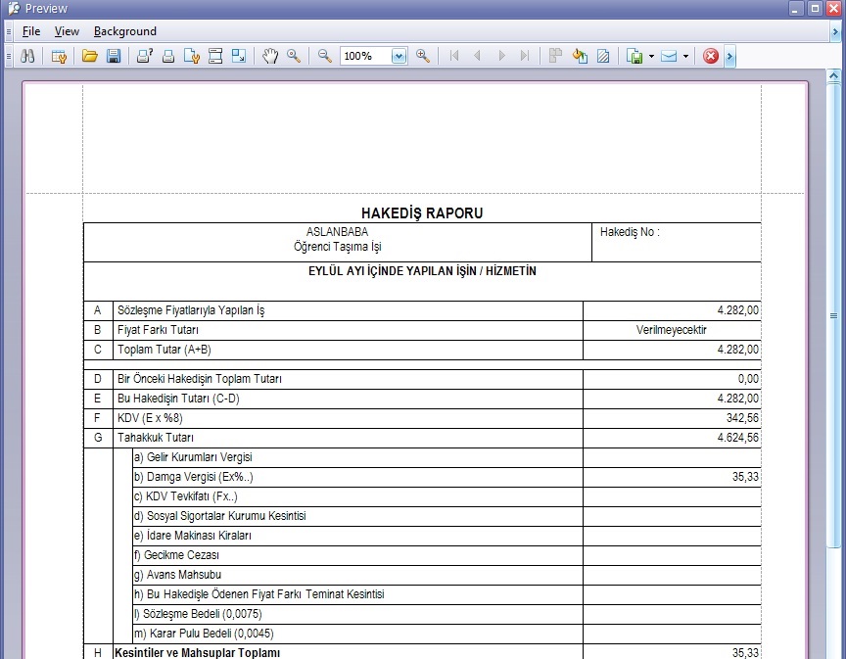Open a document with the folder icon
The height and width of the screenshot is (659, 846).
[90, 56]
